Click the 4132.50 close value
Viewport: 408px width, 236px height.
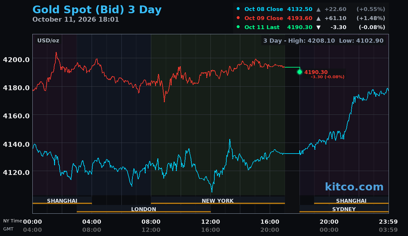tap(300, 9)
